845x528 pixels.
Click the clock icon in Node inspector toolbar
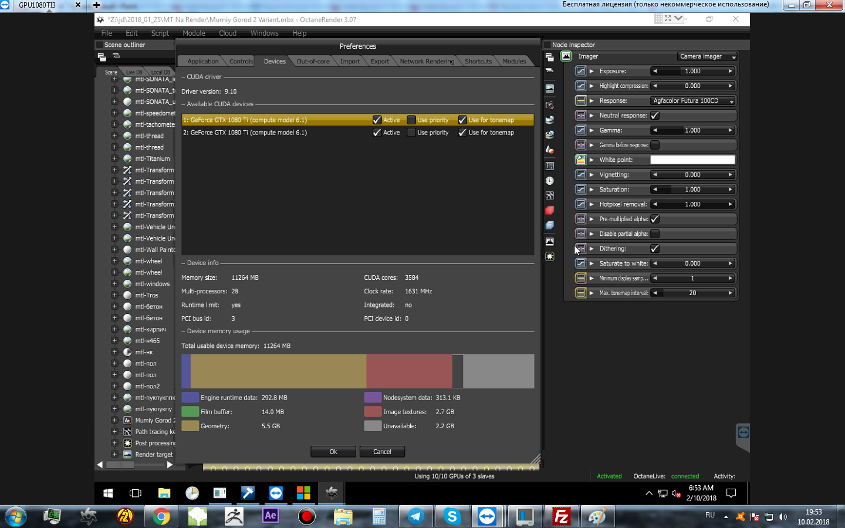click(x=549, y=181)
